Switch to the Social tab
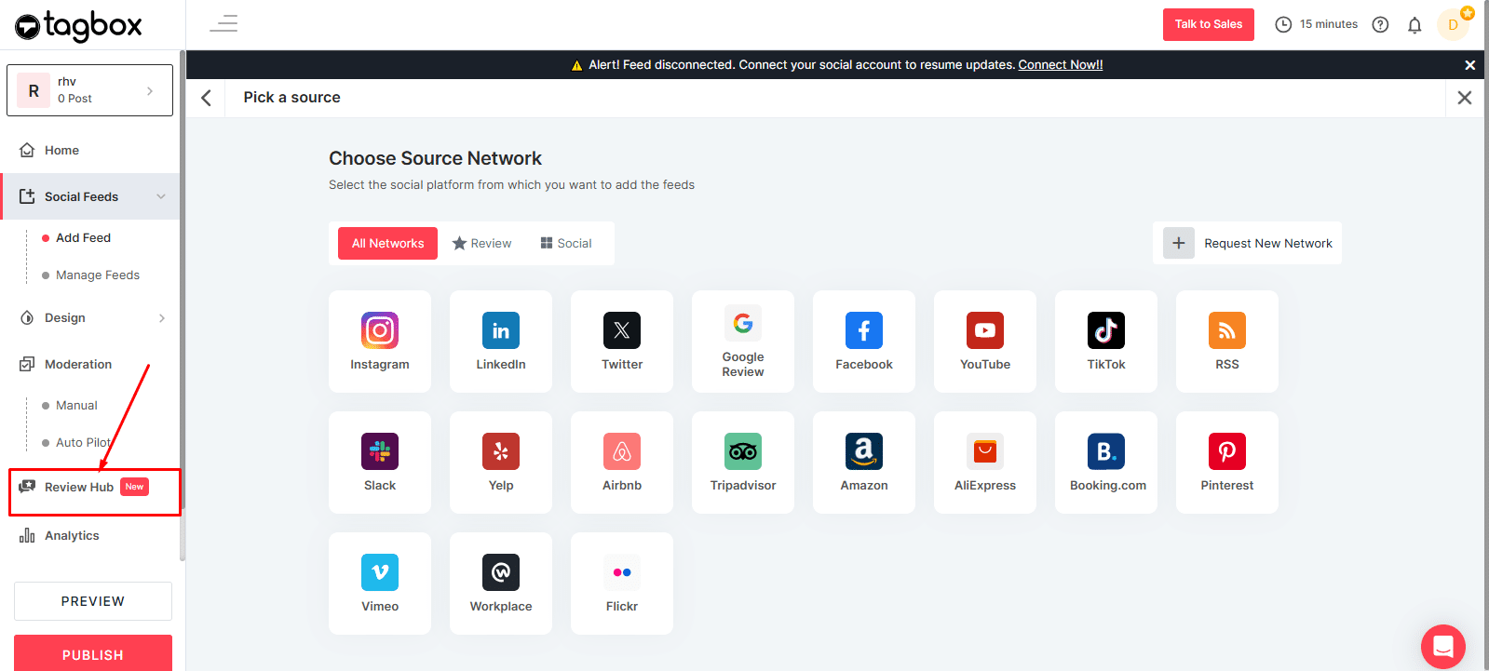The height and width of the screenshot is (671, 1489). pyautogui.click(x=565, y=243)
